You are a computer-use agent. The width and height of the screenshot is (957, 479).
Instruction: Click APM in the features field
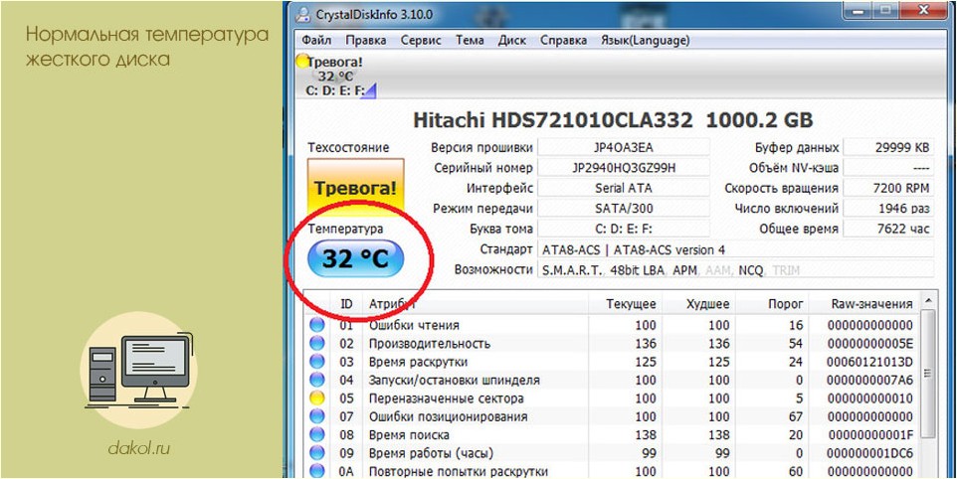click(684, 270)
